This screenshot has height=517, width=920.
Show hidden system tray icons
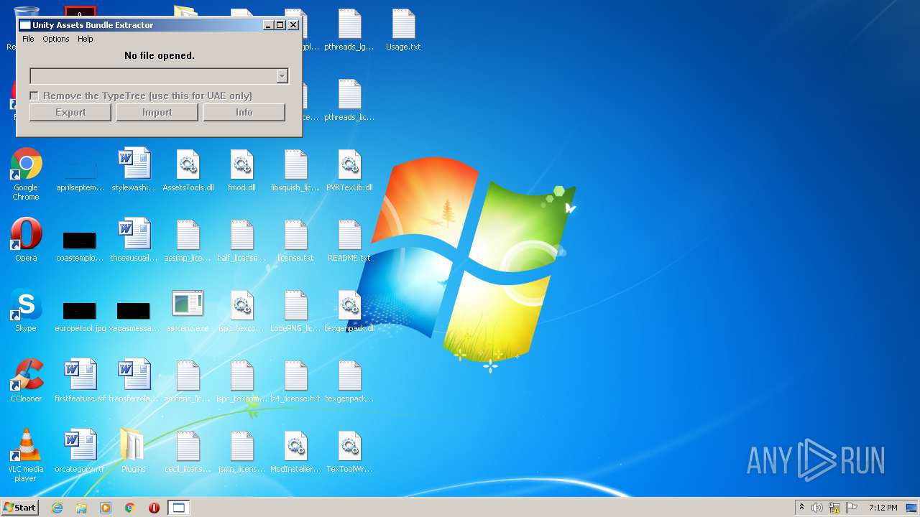(x=801, y=508)
